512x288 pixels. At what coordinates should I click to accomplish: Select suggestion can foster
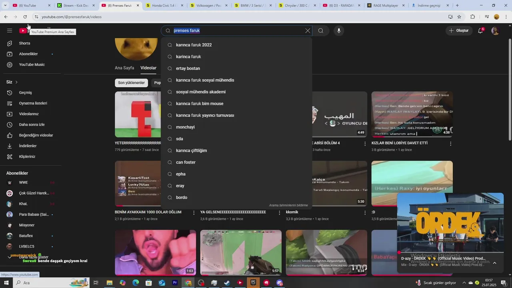pos(236,162)
